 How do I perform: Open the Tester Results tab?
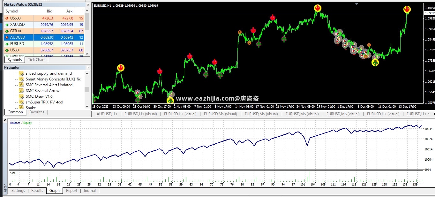point(37,191)
